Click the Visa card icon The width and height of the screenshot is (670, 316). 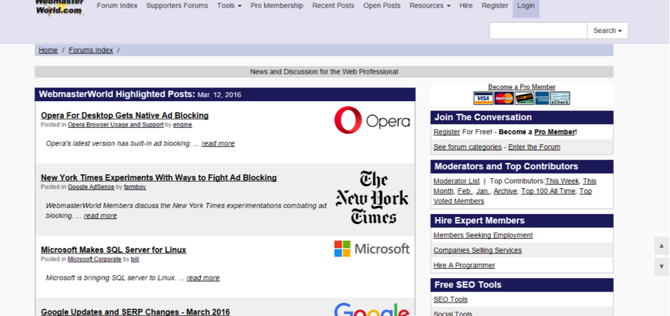(x=483, y=98)
